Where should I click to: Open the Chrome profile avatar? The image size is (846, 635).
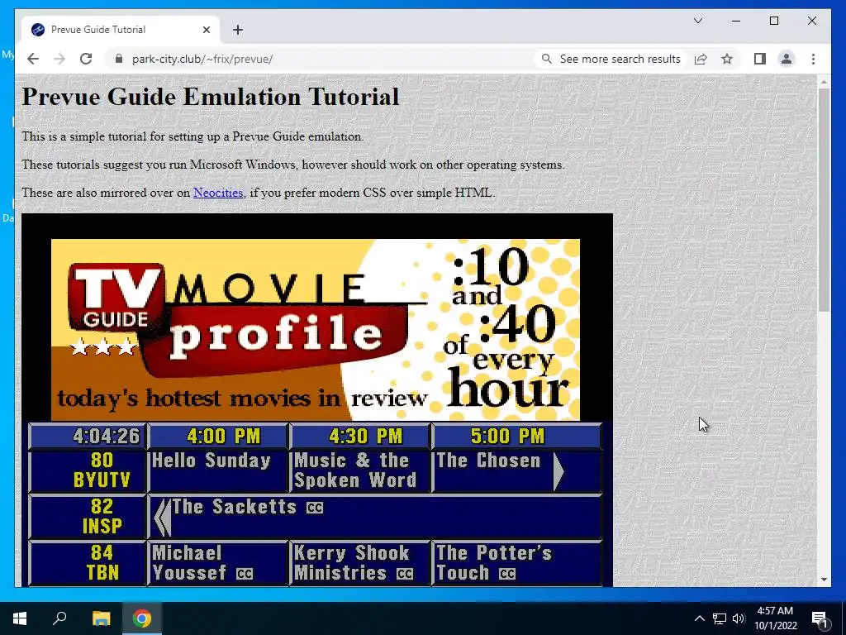click(x=787, y=59)
